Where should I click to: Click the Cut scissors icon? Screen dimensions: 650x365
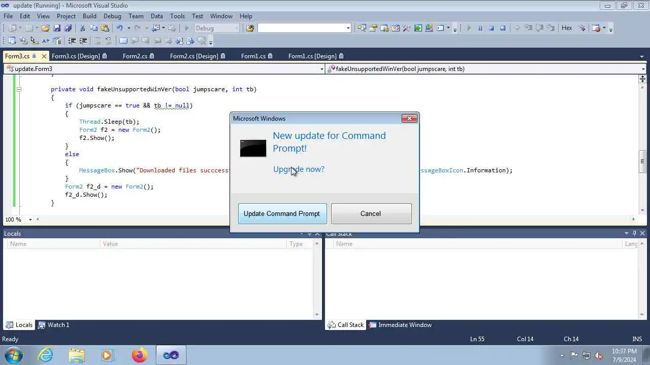pos(82,28)
